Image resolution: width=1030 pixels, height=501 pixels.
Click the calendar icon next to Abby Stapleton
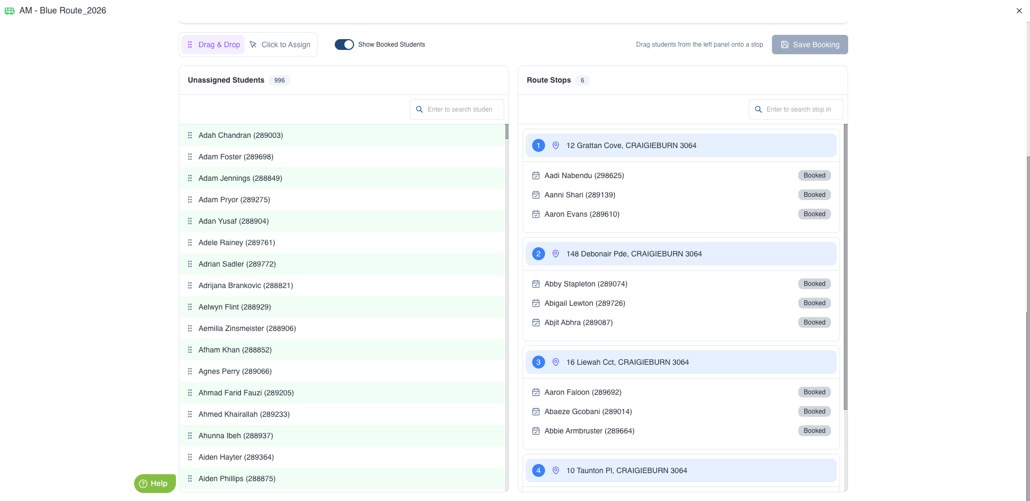535,284
